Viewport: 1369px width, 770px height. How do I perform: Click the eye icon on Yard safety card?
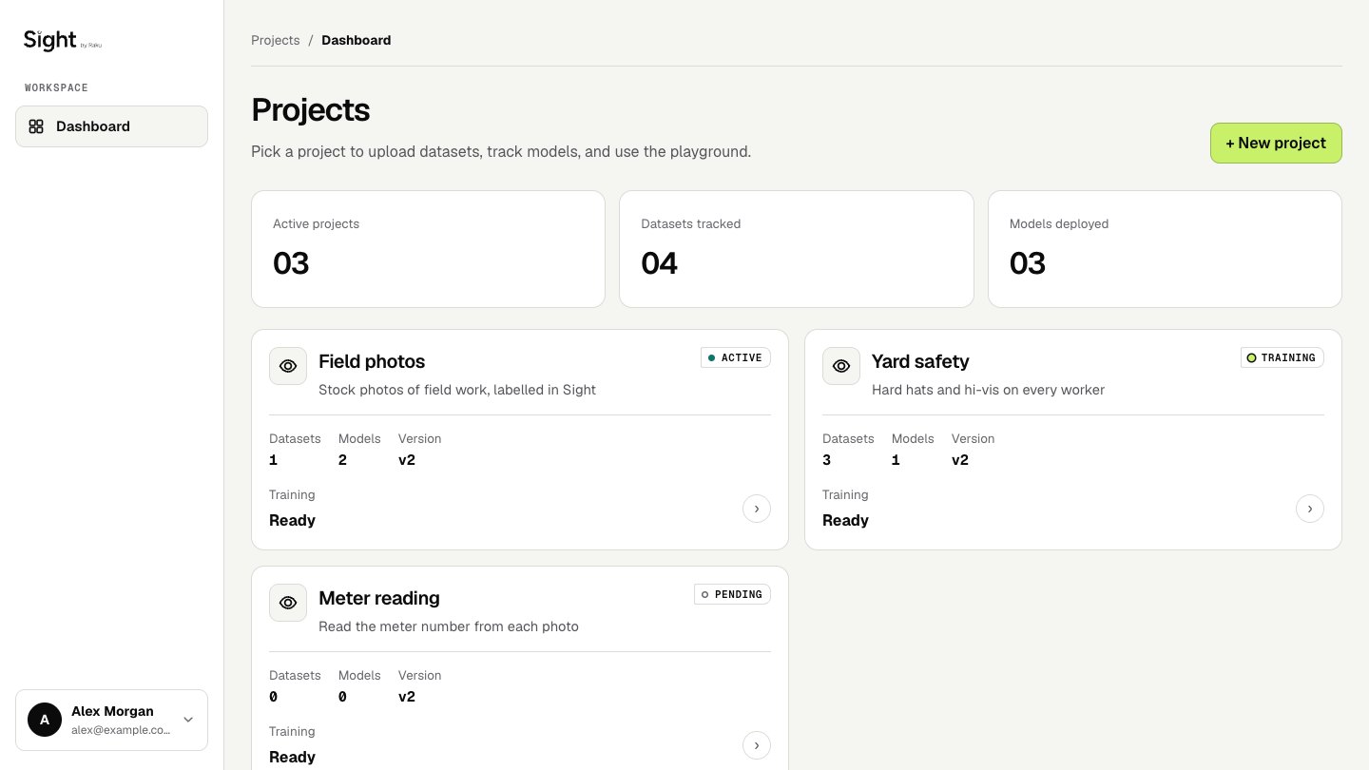tap(841, 366)
